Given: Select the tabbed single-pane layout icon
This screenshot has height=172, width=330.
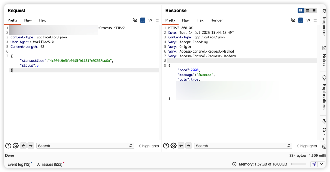Looking at the screenshot, I should click(x=314, y=10).
